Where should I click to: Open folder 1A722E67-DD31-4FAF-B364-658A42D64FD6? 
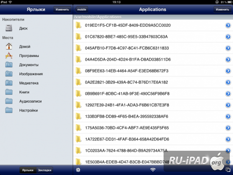pyautogui.click(x=153, y=139)
